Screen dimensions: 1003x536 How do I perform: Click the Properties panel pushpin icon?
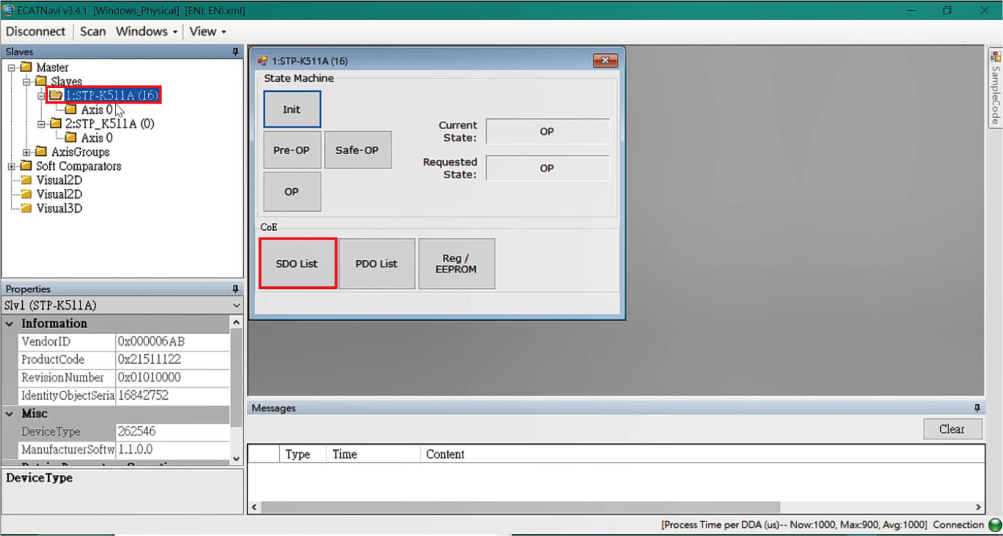235,289
